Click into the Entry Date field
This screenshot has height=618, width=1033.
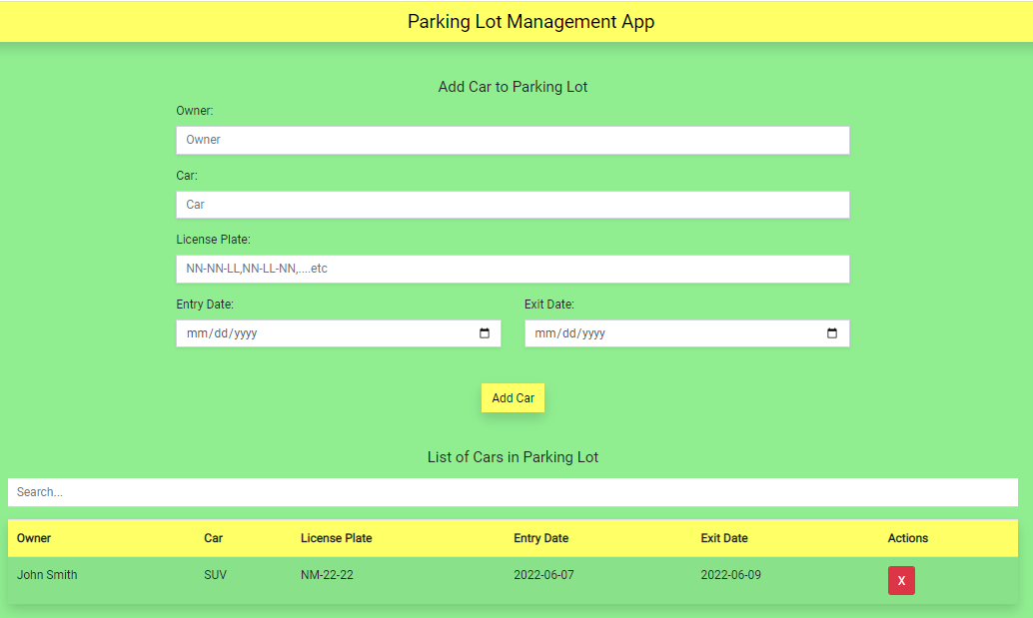pyautogui.click(x=338, y=333)
